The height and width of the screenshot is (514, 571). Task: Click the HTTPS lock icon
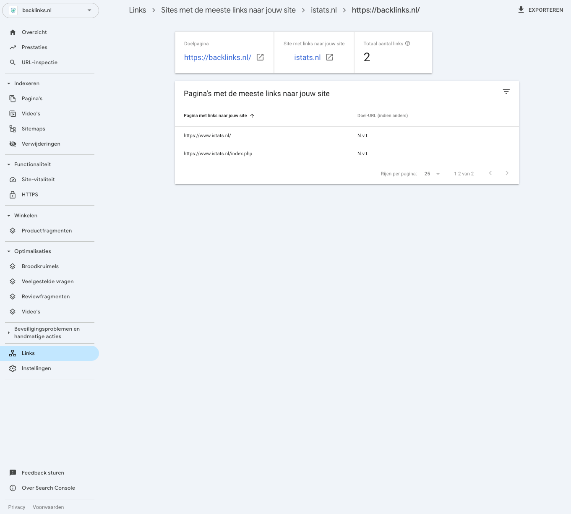pyautogui.click(x=13, y=194)
